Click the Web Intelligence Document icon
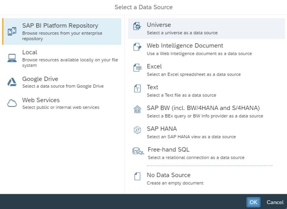This screenshot has width=287, height=209. tap(137, 47)
